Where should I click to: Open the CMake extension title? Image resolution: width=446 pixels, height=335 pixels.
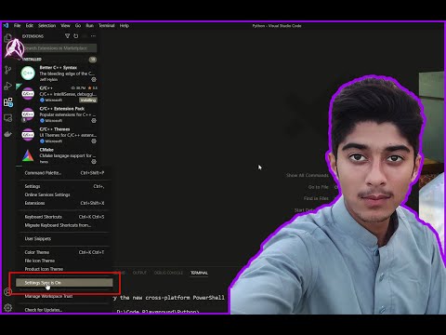click(x=46, y=150)
